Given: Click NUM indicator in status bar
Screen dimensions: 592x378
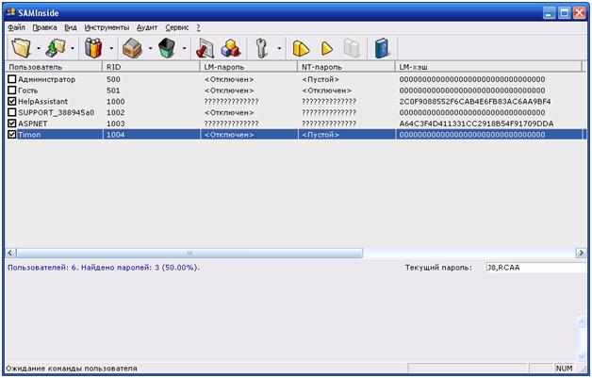Looking at the screenshot, I should (564, 368).
